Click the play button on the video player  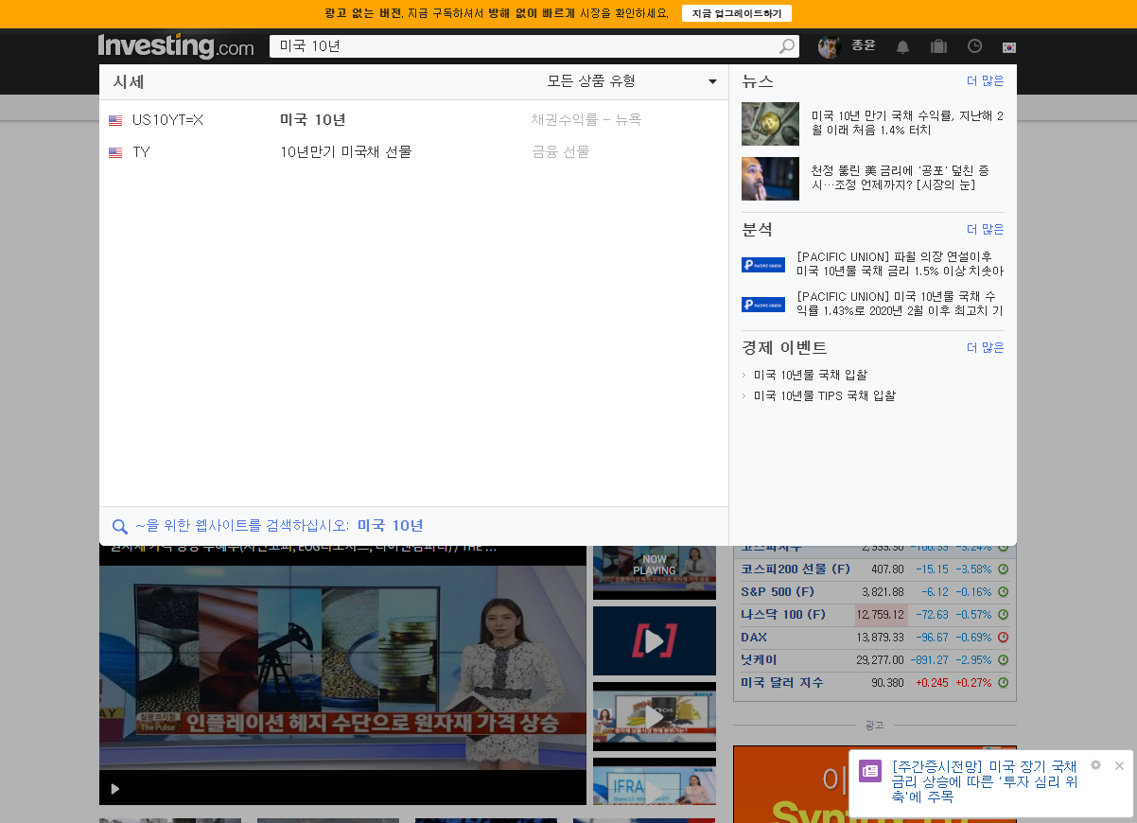[x=115, y=788]
